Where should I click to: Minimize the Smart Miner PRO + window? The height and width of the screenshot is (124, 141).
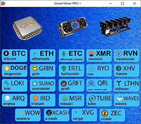click(x=111, y=3)
